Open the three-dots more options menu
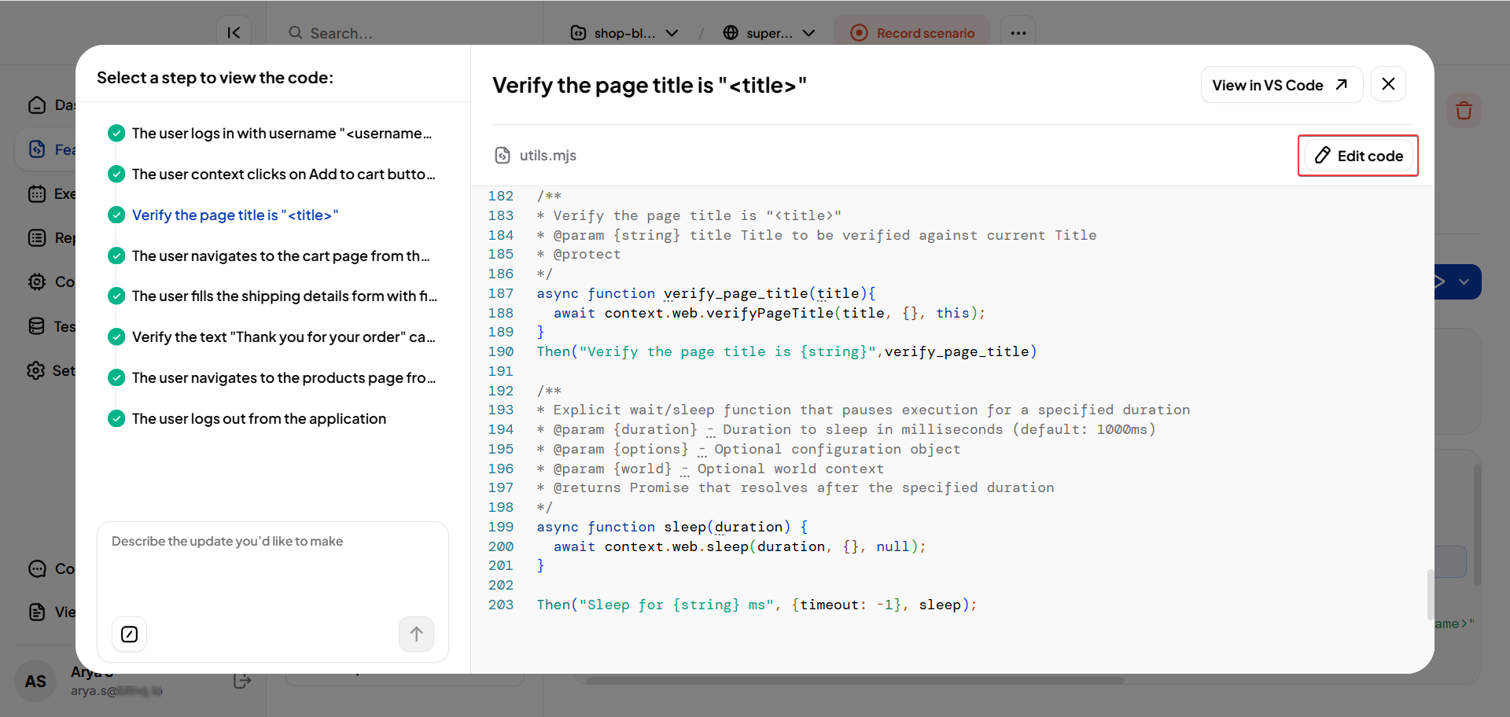1510x717 pixels. [x=1018, y=33]
